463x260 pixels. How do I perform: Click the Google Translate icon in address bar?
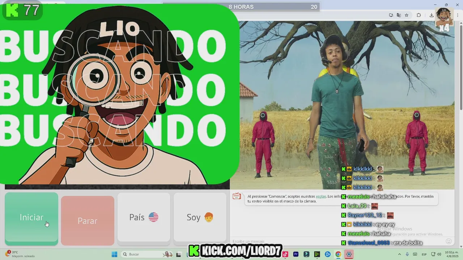click(x=399, y=15)
